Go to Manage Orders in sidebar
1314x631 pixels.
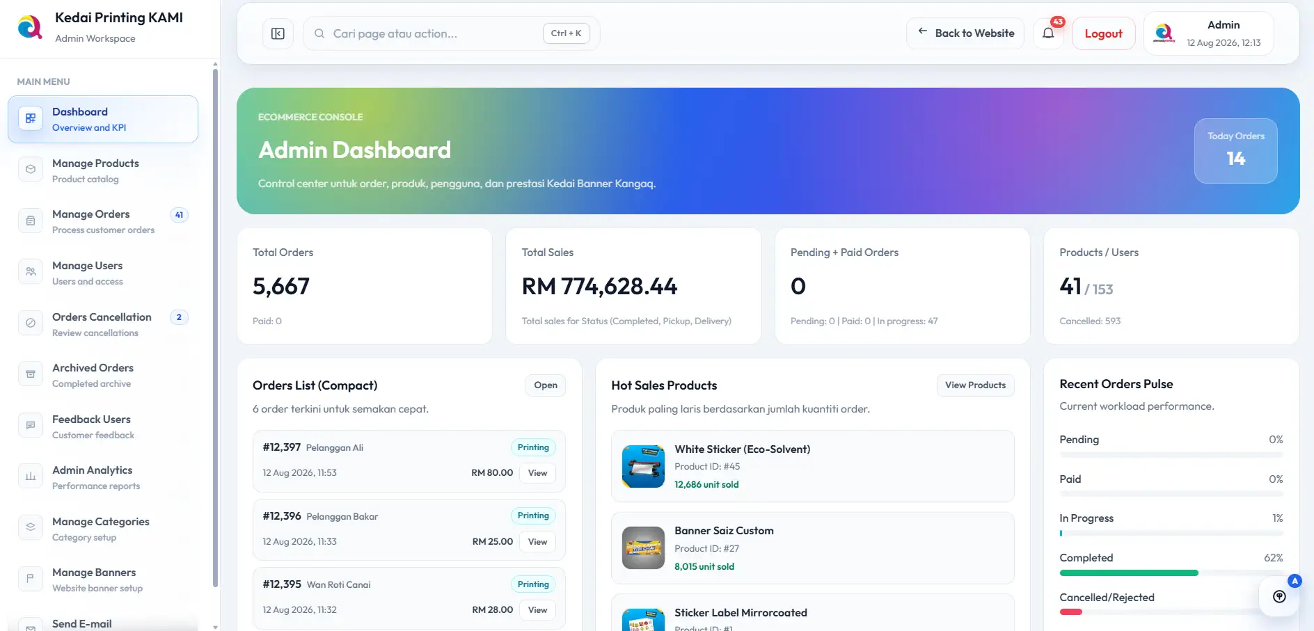pos(103,221)
